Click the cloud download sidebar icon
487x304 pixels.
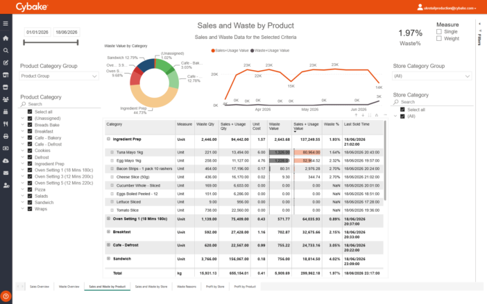click(x=6, y=161)
